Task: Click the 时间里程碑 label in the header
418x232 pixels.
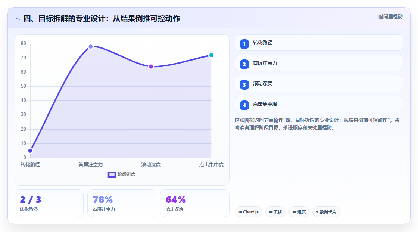Action: click(x=390, y=16)
